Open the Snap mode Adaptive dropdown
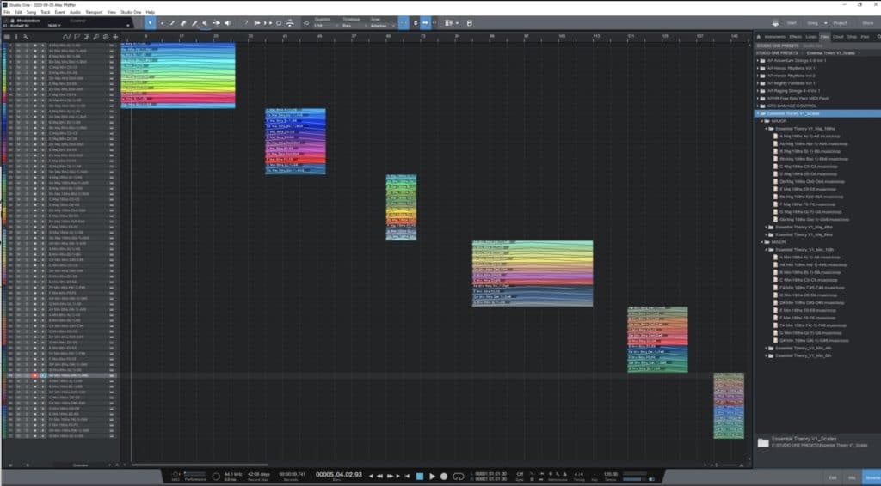Screen dimensions: 881x486 click(x=382, y=26)
